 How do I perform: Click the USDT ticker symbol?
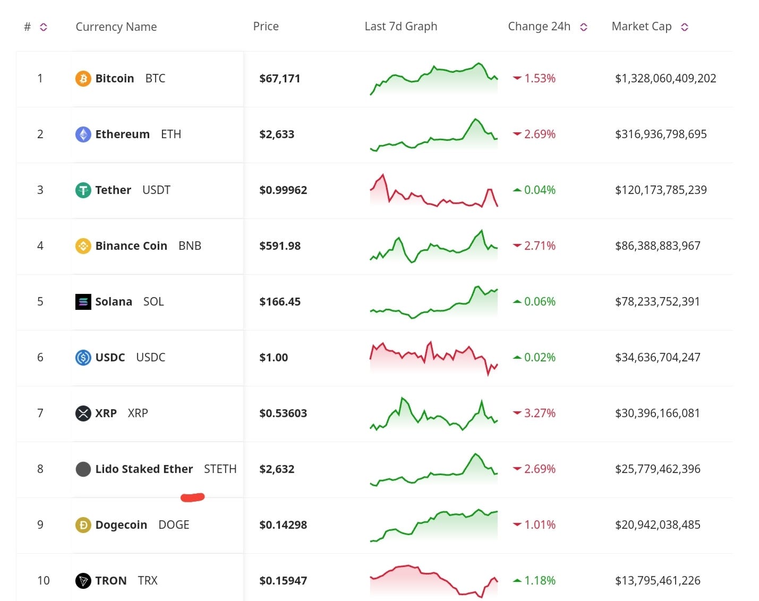point(156,190)
